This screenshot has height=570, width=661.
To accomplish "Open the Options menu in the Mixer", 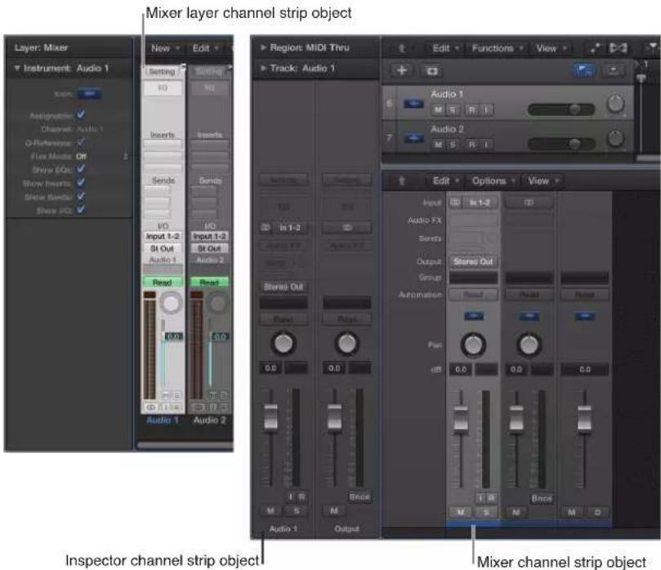I will pos(493,180).
